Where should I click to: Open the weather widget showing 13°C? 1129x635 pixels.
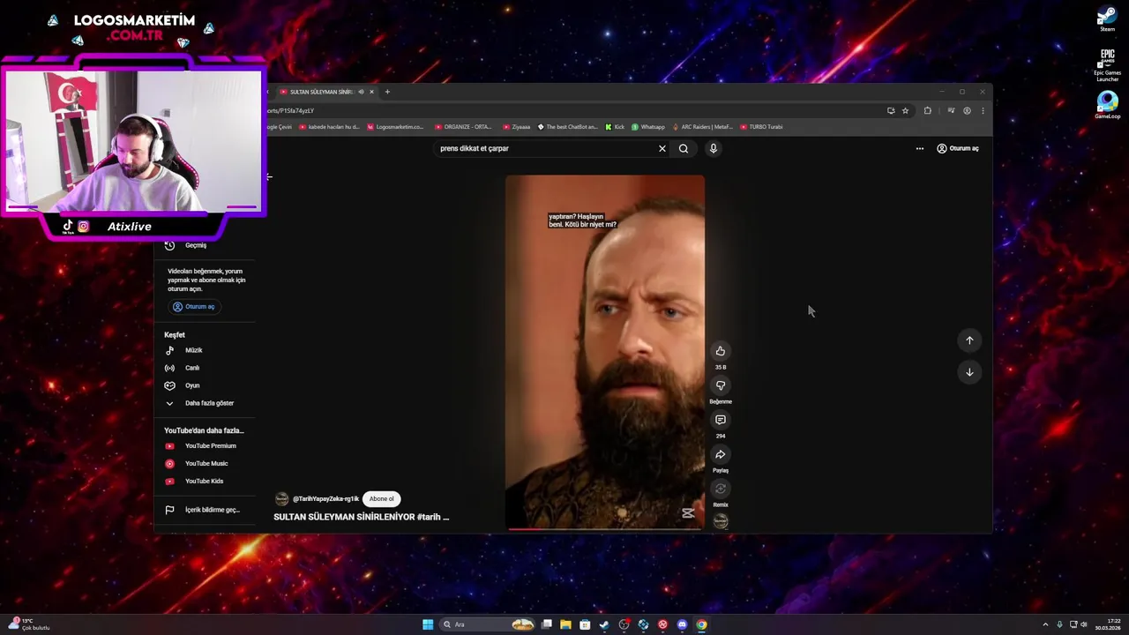(28, 624)
